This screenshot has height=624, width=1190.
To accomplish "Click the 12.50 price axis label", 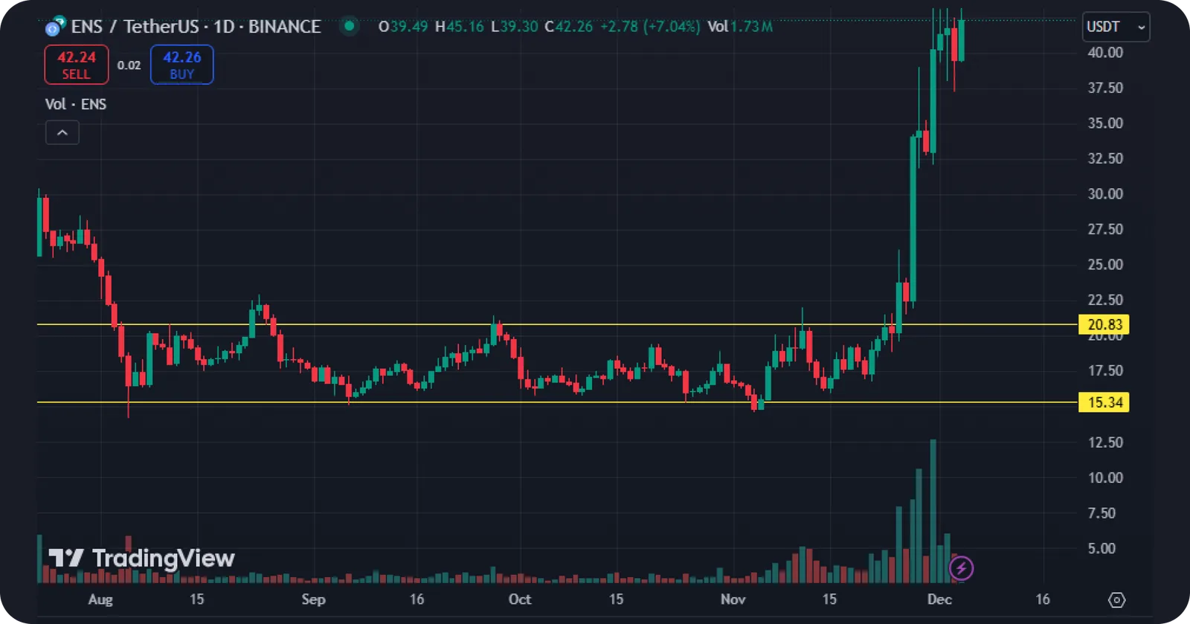I will (1105, 443).
